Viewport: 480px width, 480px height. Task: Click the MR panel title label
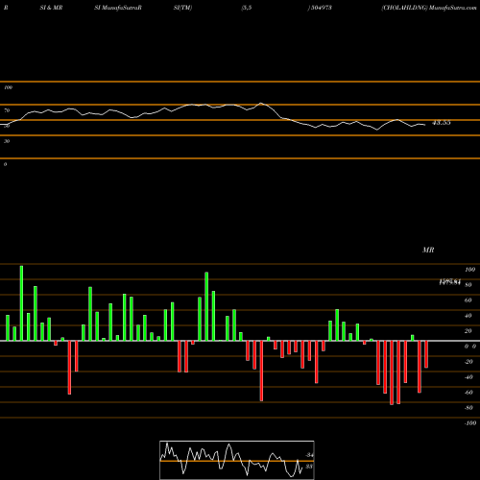pyautogui.click(x=428, y=250)
